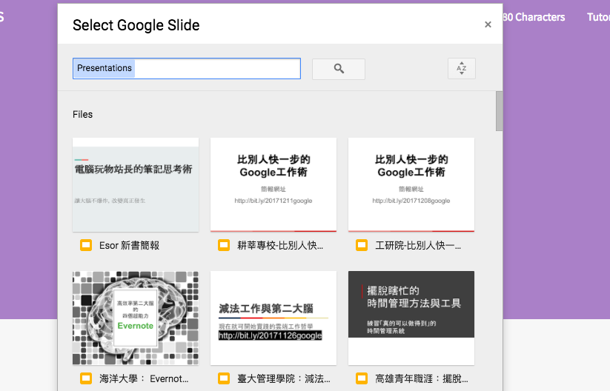Toggle the A-Z sort order button
Image resolution: width=610 pixels, height=391 pixels.
click(461, 68)
